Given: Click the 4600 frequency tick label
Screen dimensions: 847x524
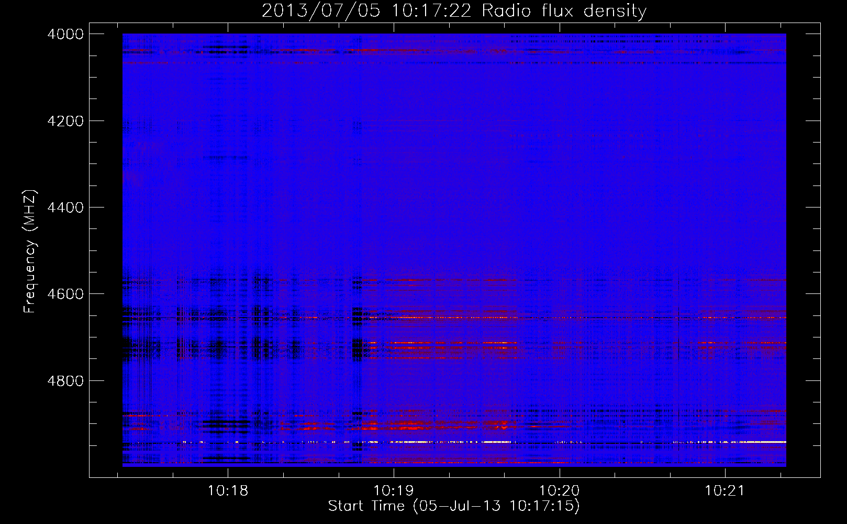Looking at the screenshot, I should [x=65, y=294].
